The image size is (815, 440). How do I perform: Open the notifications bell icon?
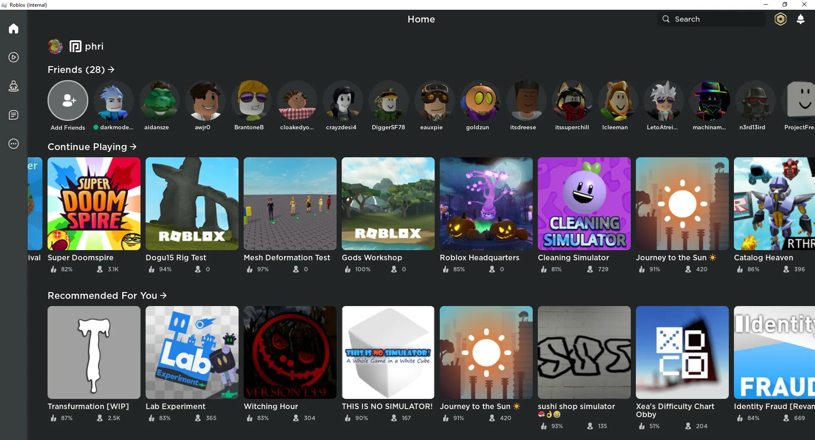(x=801, y=19)
